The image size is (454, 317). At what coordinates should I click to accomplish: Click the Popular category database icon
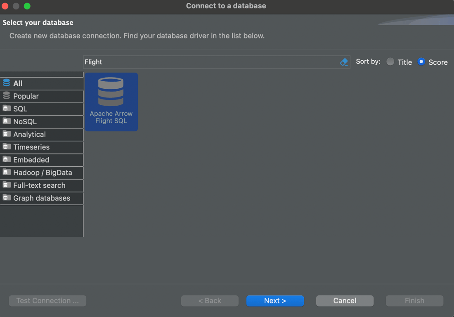[6, 95]
